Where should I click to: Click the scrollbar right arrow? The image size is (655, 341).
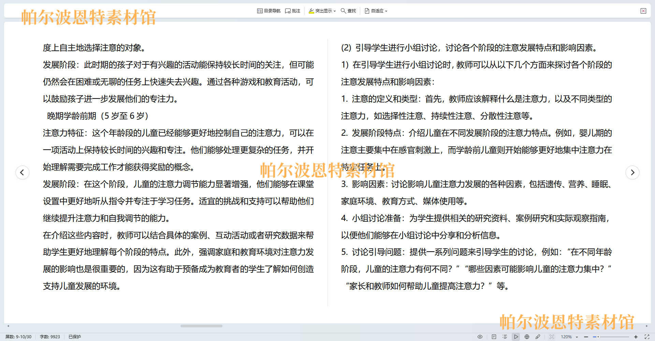click(x=646, y=326)
